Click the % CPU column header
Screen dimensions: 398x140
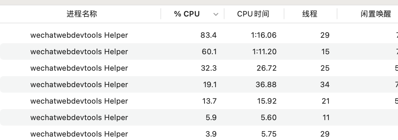coord(187,14)
